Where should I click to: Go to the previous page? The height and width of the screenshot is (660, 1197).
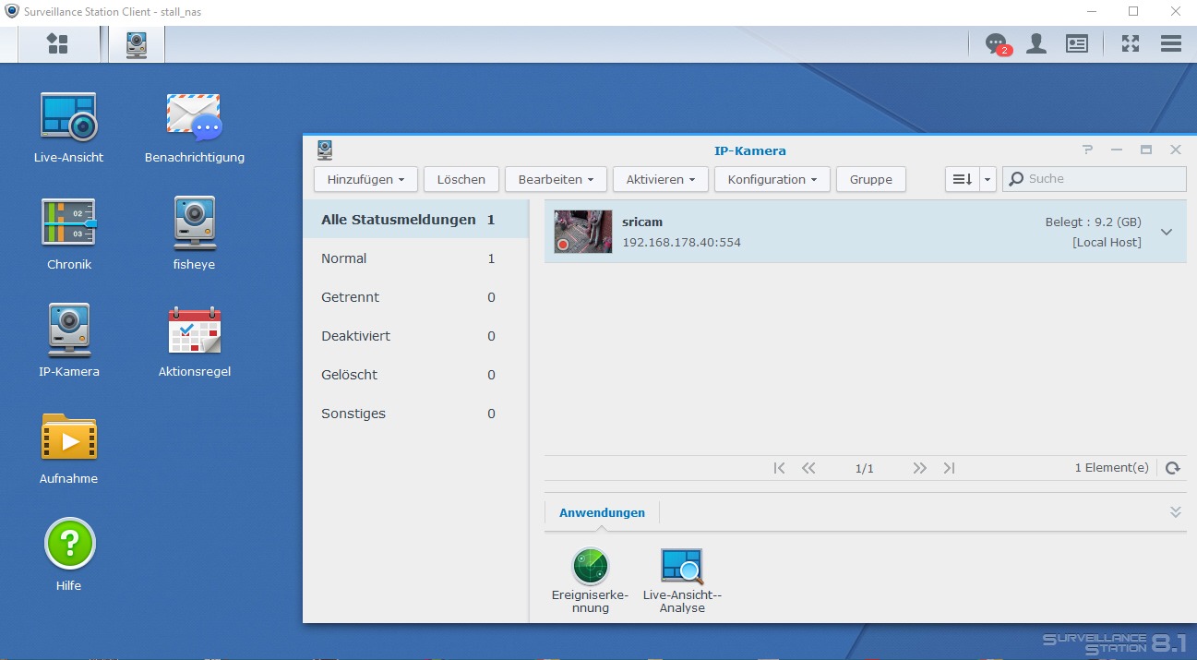[808, 468]
